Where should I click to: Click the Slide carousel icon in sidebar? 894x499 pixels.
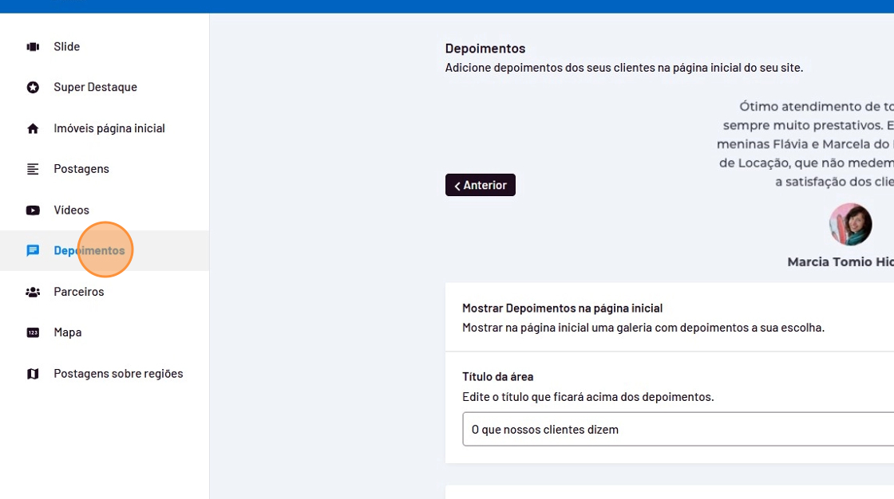coord(33,47)
